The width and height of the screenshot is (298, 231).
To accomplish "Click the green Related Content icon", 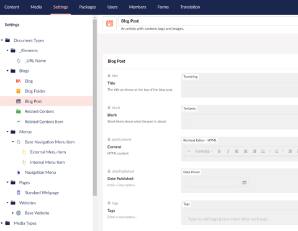I will pyautogui.click(x=19, y=111).
